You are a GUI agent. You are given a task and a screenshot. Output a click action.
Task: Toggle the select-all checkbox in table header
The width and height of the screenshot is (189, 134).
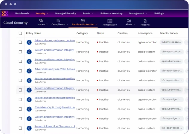(20, 33)
